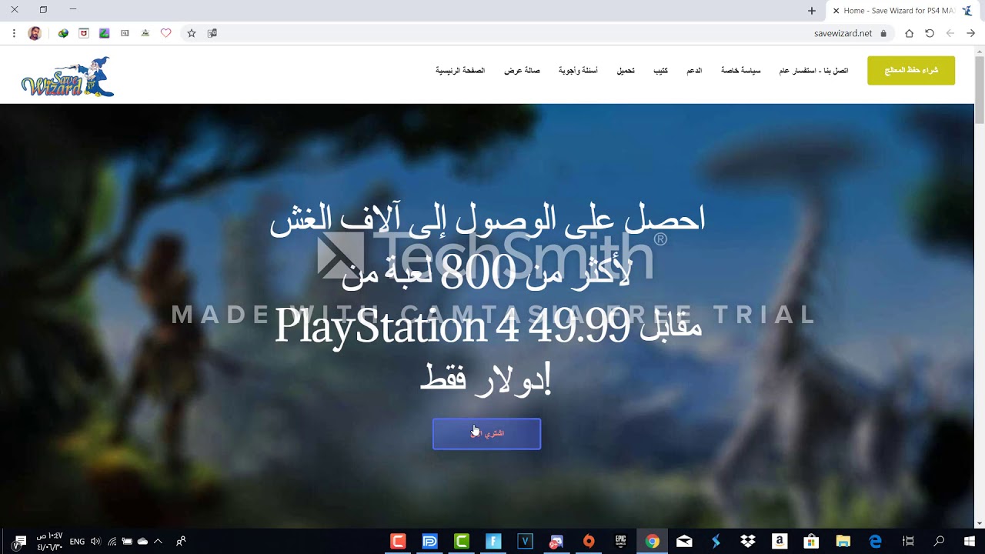985x554 pixels.
Task: Open the تحميل page
Action: click(x=626, y=71)
